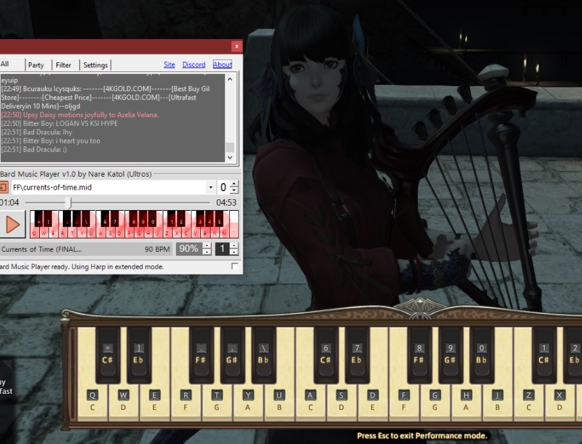Image resolution: width=582 pixels, height=444 pixels.
Task: Click the chat log scroll down arrow
Action: [230, 157]
